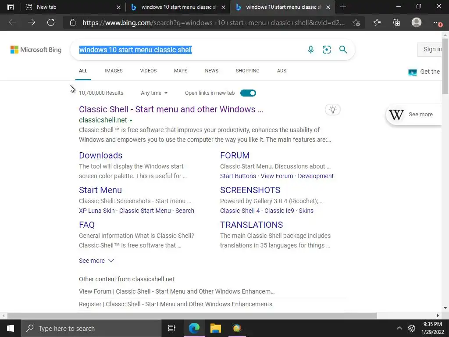This screenshot has height=337, width=449.
Task: Open the SCREENSHOTS sitelink
Action: click(x=250, y=190)
